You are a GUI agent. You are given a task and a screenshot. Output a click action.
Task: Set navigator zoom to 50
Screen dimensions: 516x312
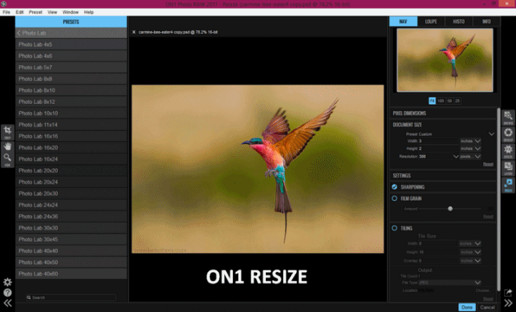tap(449, 101)
